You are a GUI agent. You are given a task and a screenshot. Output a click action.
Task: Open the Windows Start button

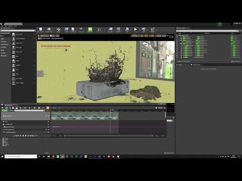pos(2,156)
